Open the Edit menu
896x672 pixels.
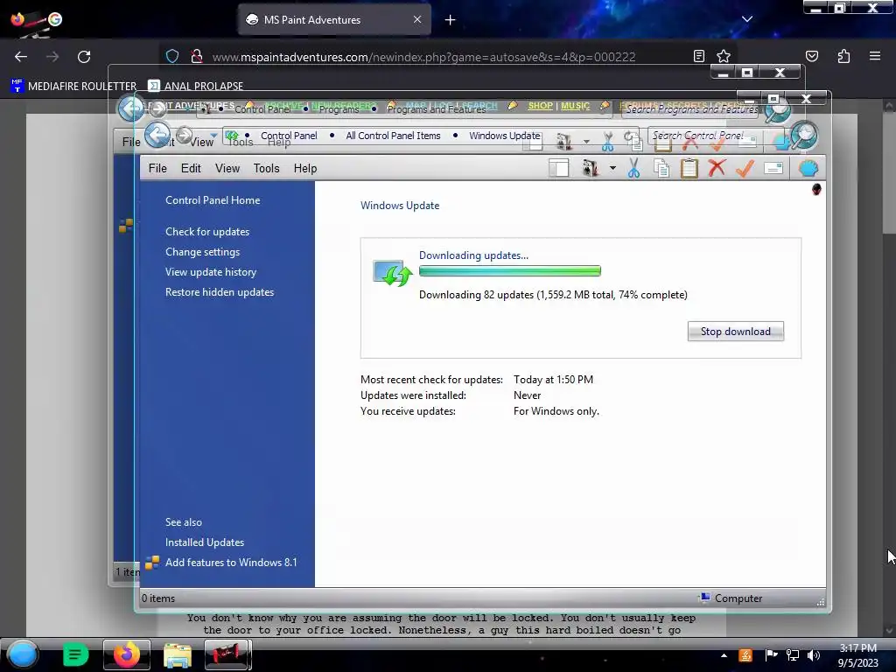click(x=191, y=169)
